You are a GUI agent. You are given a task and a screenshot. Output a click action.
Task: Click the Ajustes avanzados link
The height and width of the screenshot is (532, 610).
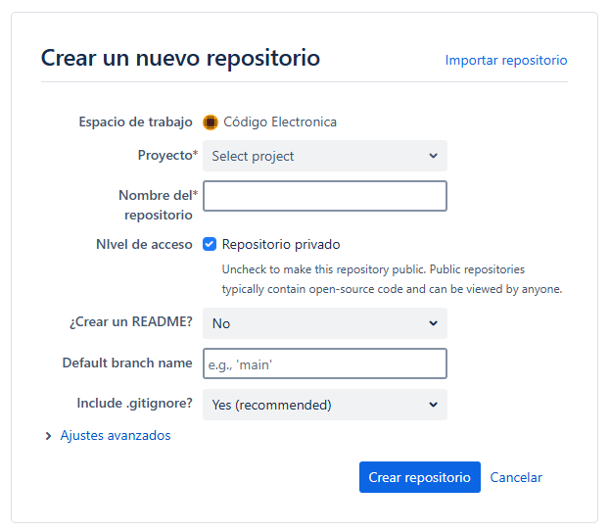click(116, 435)
